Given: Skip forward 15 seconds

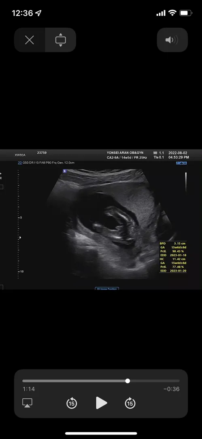Looking at the screenshot, I should pyautogui.click(x=130, y=403).
